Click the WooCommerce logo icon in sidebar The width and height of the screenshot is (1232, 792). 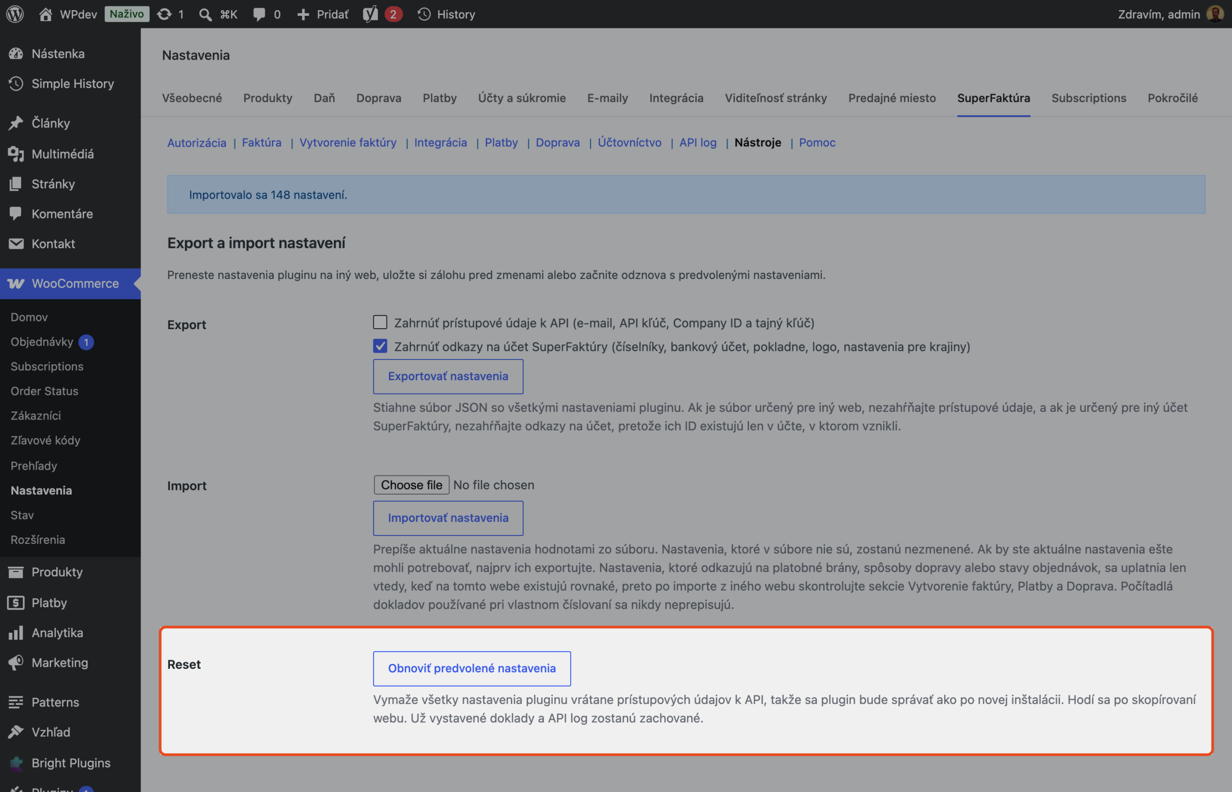[x=16, y=283]
